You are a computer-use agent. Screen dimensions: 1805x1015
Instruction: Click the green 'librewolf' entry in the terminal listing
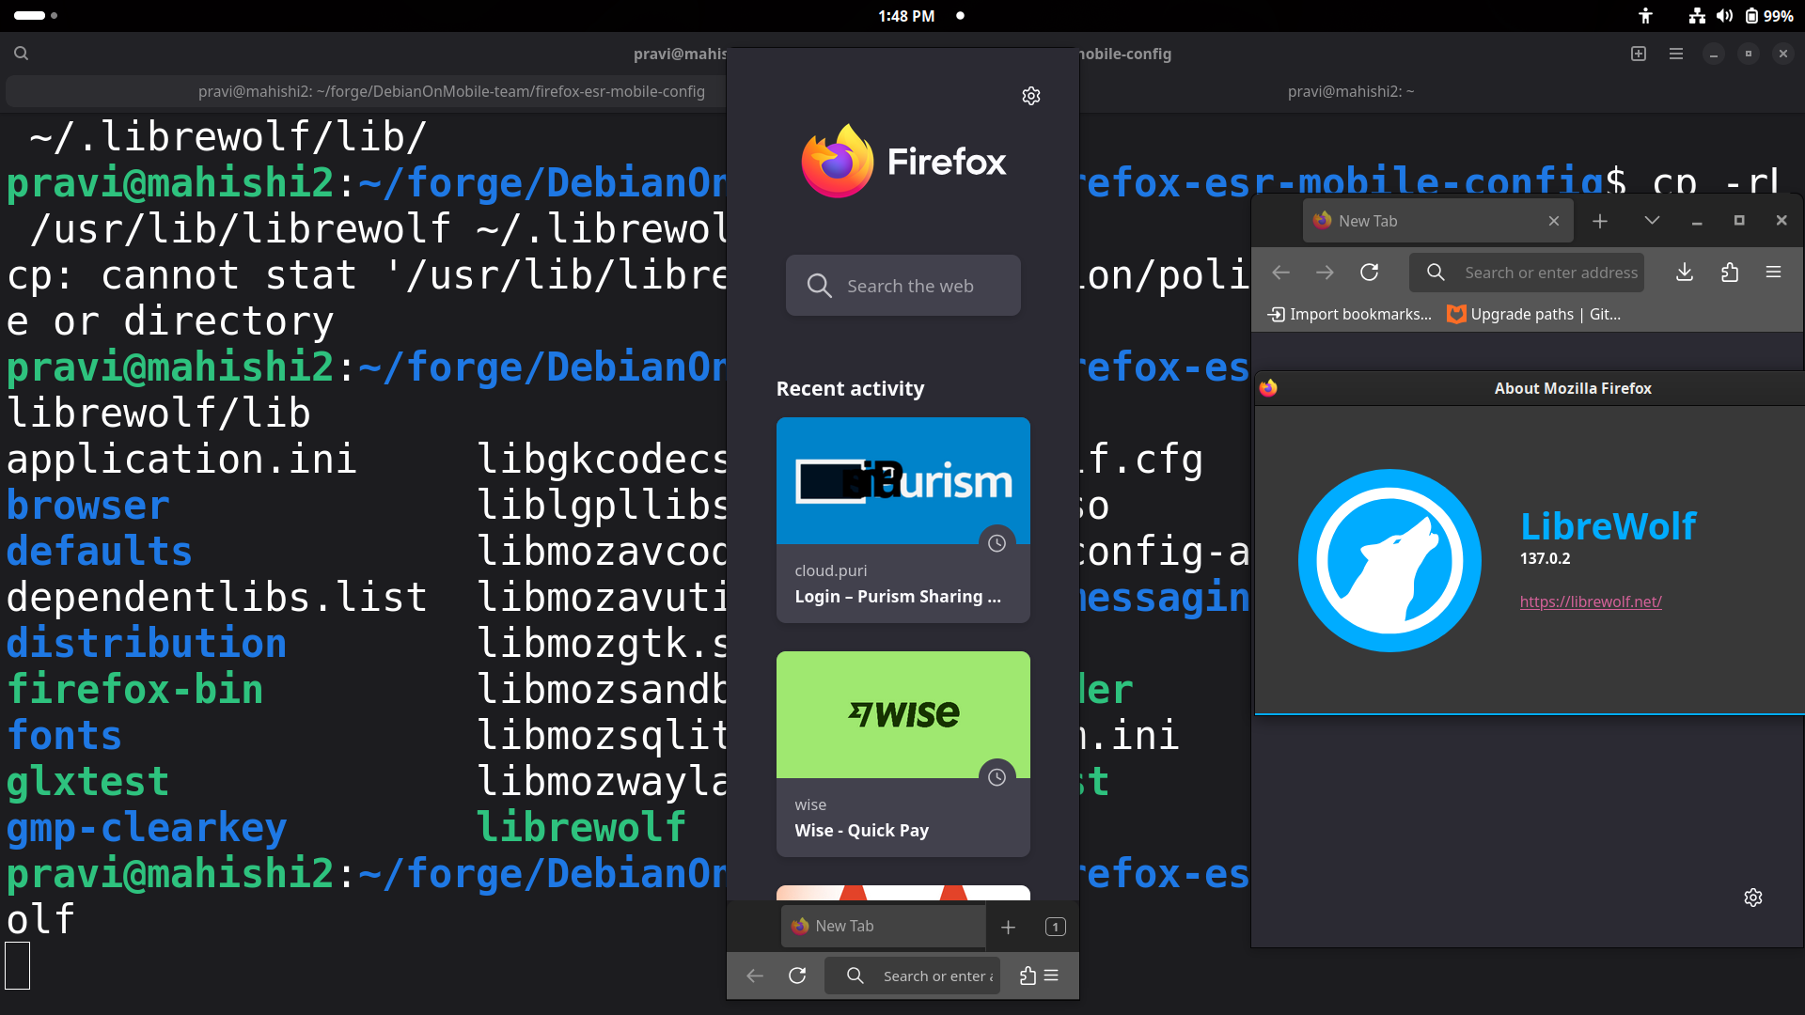[581, 828]
